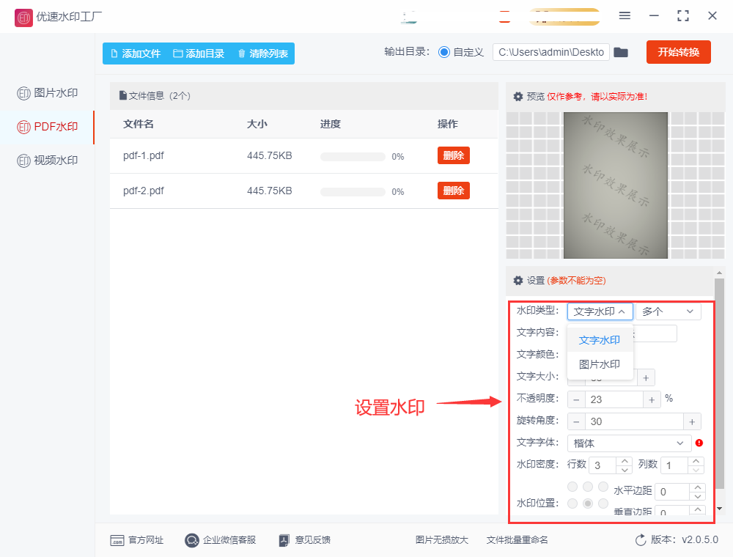
Task: Pick 图片水印 from the dropdown list
Action: tap(600, 364)
